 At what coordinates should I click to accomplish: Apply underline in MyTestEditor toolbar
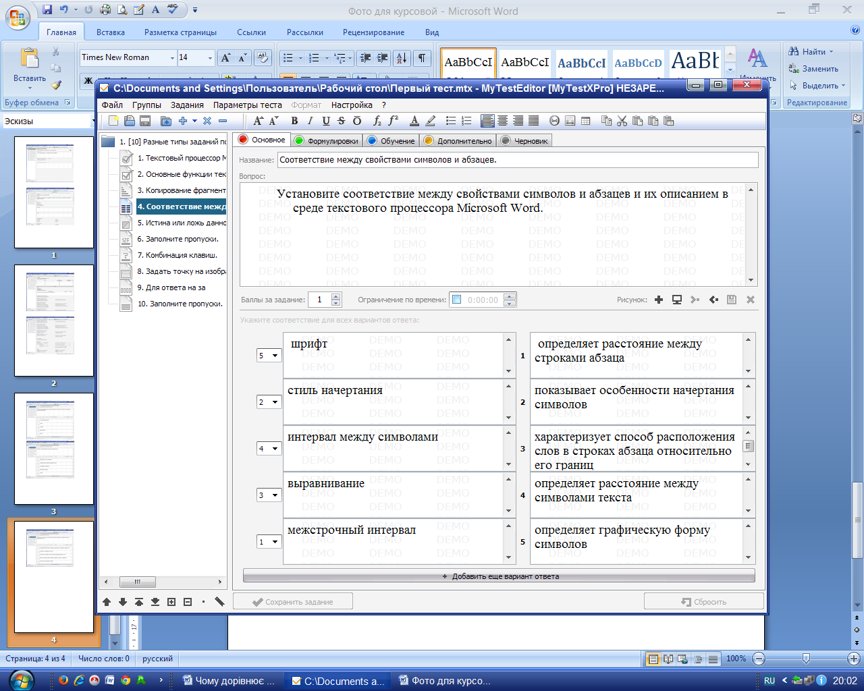[x=326, y=121]
